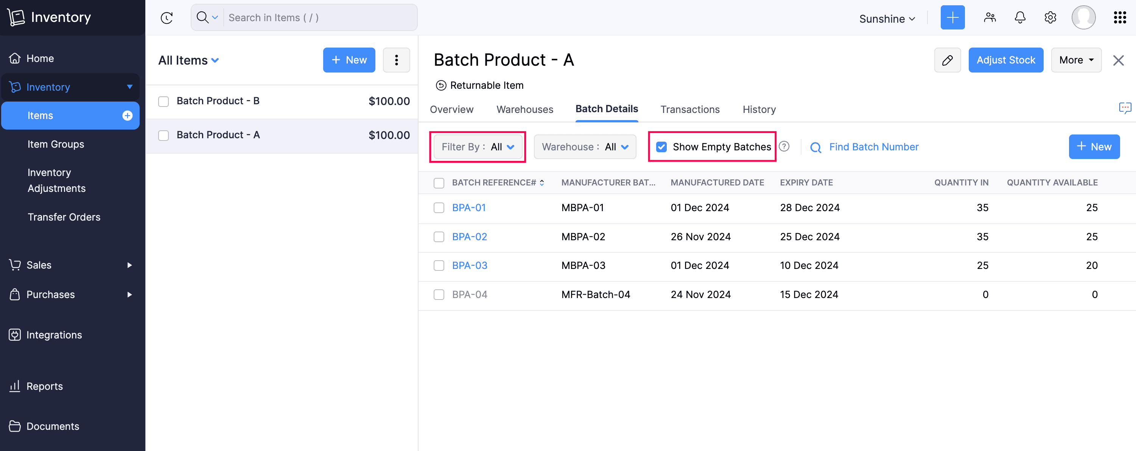Open the BPA-02 batch link
This screenshot has width=1136, height=451.
point(469,237)
